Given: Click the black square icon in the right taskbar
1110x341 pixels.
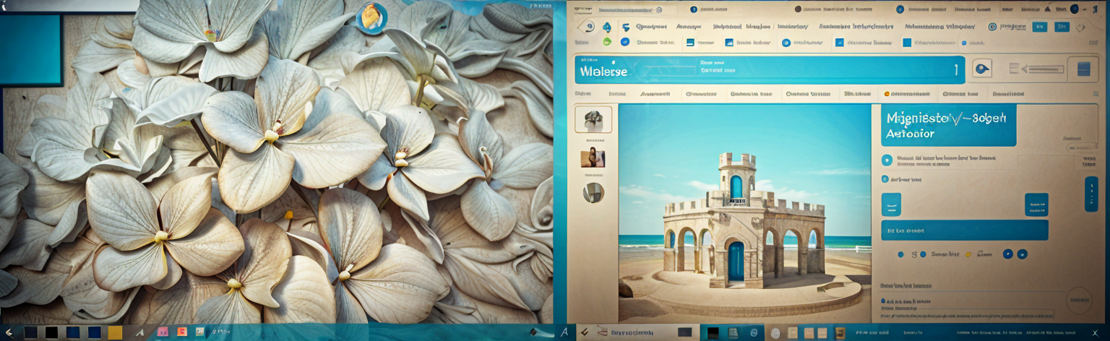Looking at the screenshot, I should (713, 332).
